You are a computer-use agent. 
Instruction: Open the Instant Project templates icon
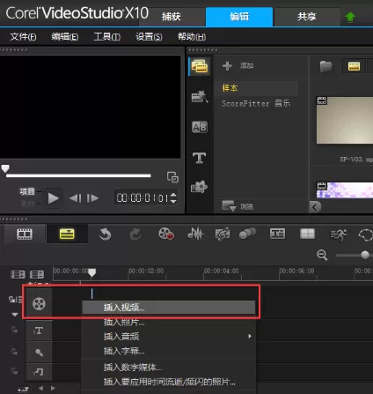pos(200,97)
